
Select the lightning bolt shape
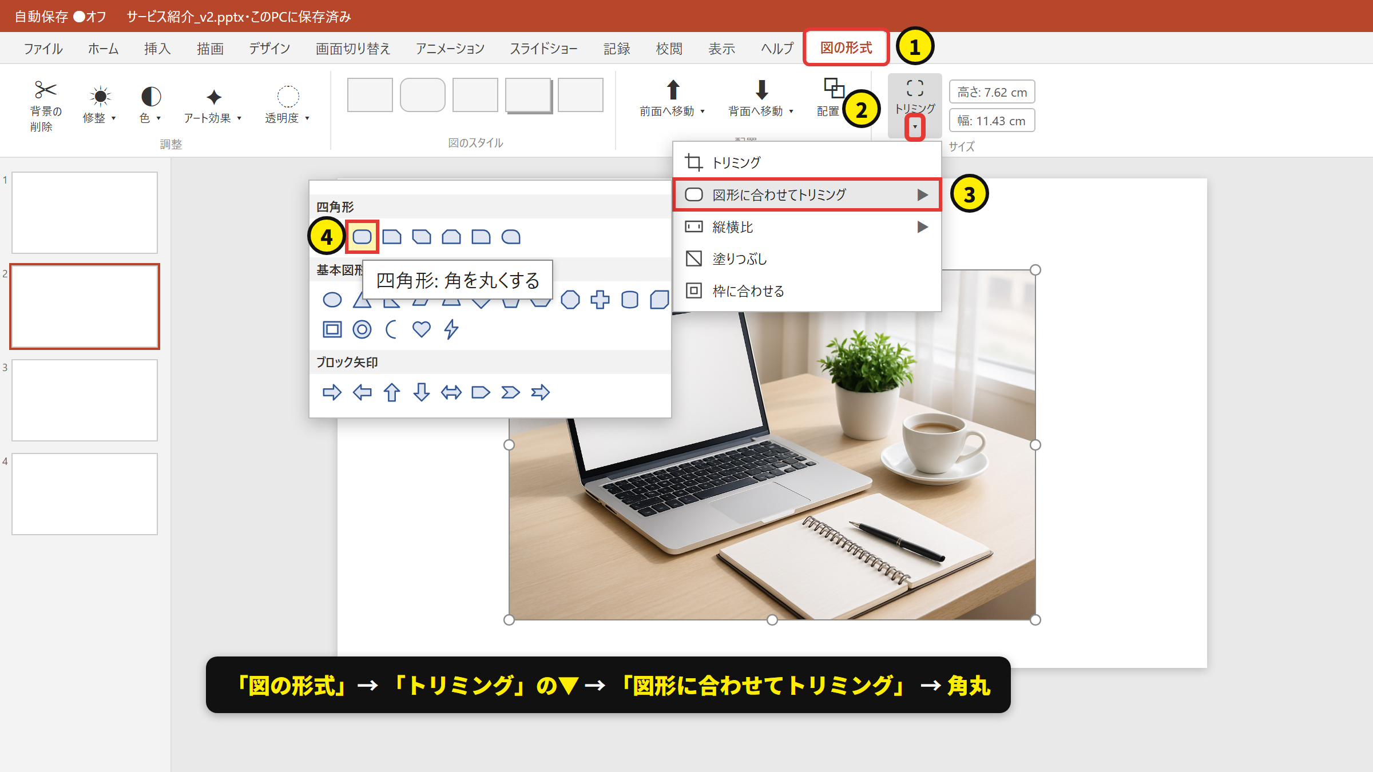451,329
